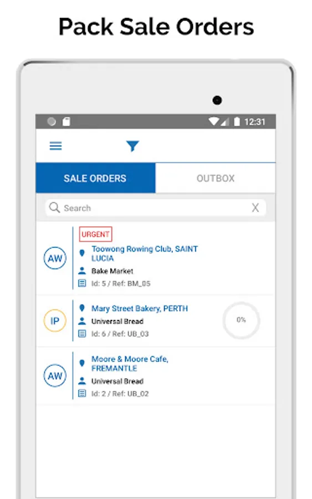Select the yellow IP status badge
312x499 pixels.
click(55, 320)
